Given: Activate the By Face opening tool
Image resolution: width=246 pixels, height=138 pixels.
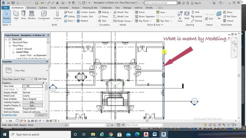Looking at the screenshot, I should pos(180,16).
